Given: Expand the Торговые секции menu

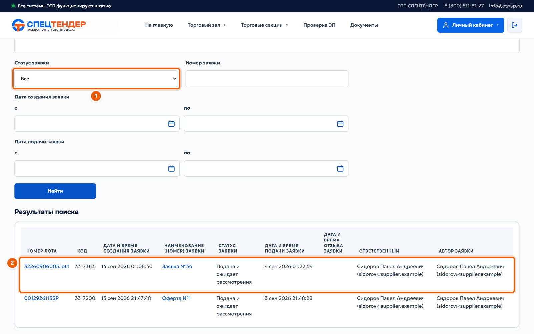Looking at the screenshot, I should click(x=264, y=25).
